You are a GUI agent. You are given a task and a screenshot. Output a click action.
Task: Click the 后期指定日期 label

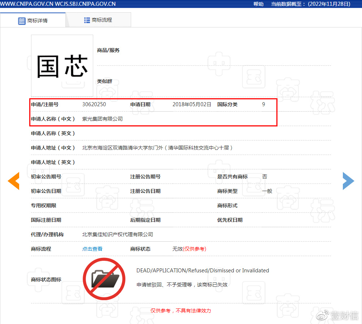click(145, 220)
